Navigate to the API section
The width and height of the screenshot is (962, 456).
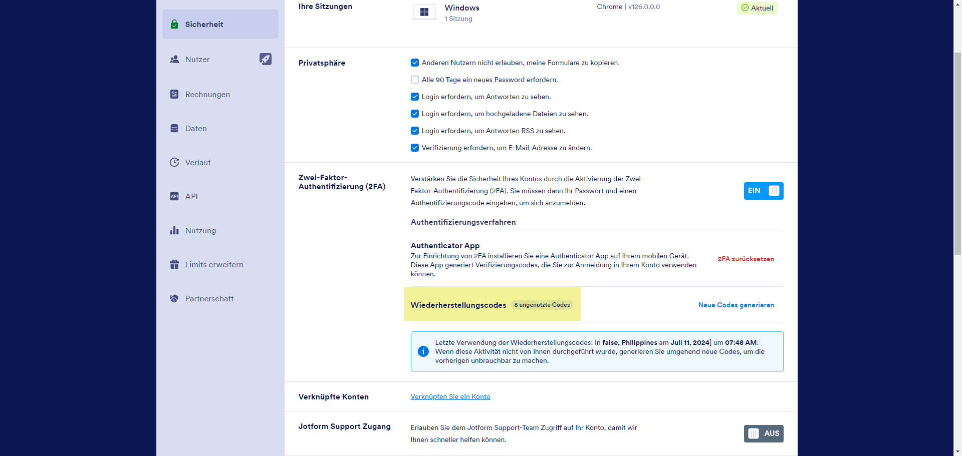220,196
